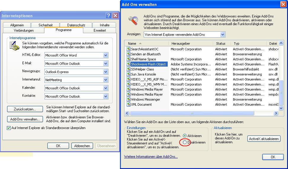Image resolution: width=288 pixels, height=169 pixels.
Task: Click the VIDEO__X_MS_ASF row icon
Action: [128, 79]
